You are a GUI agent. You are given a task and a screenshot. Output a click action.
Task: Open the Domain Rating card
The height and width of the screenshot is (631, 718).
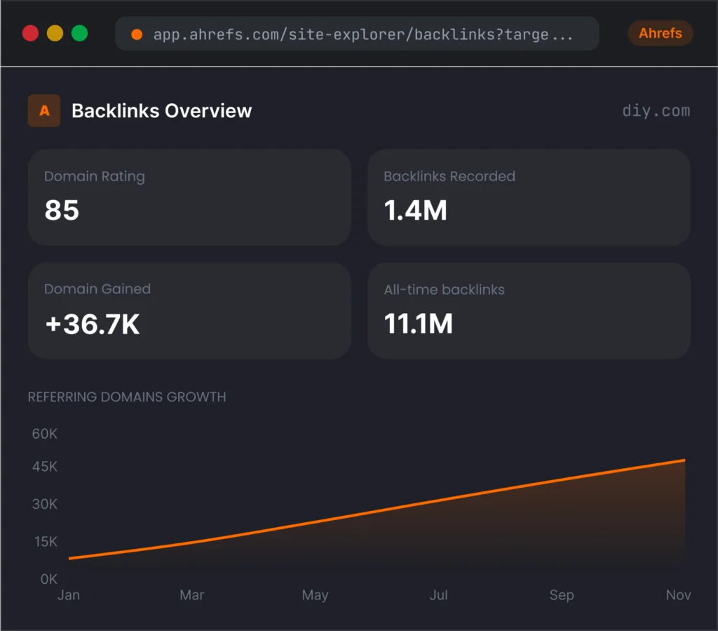coord(189,197)
